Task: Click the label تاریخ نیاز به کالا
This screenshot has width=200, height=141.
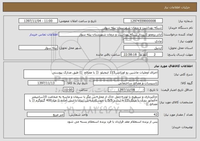Action: (77, 83)
